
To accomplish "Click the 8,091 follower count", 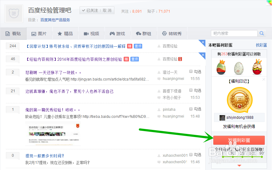I will click(x=137, y=11).
